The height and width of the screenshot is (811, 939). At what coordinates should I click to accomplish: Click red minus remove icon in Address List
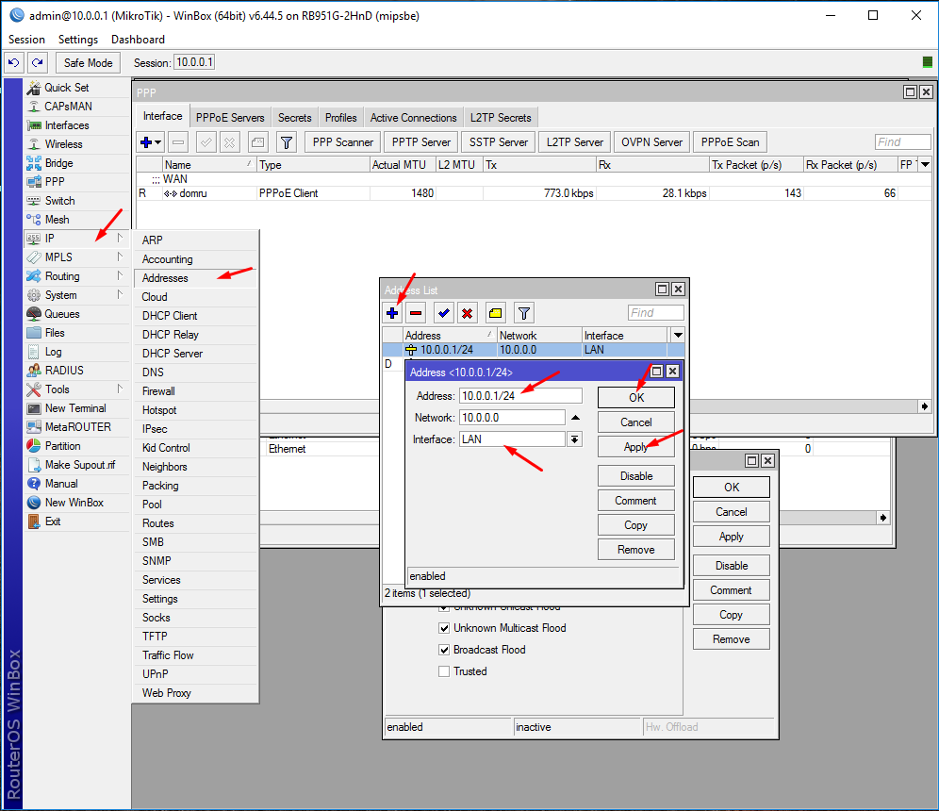tap(416, 313)
